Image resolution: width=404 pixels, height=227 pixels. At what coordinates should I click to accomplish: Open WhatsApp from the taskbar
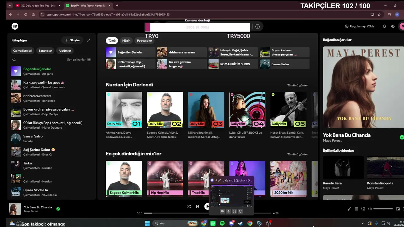point(213,223)
